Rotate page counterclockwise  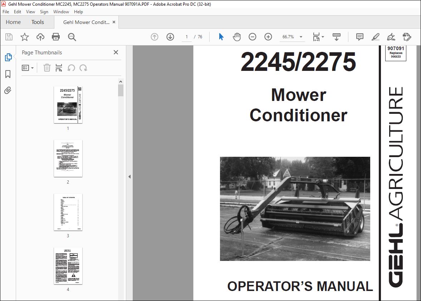click(71, 68)
